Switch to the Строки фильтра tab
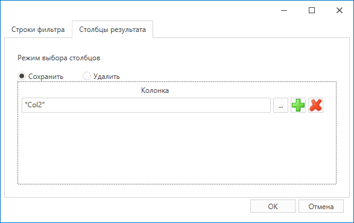The width and height of the screenshot is (354, 223). click(38, 30)
